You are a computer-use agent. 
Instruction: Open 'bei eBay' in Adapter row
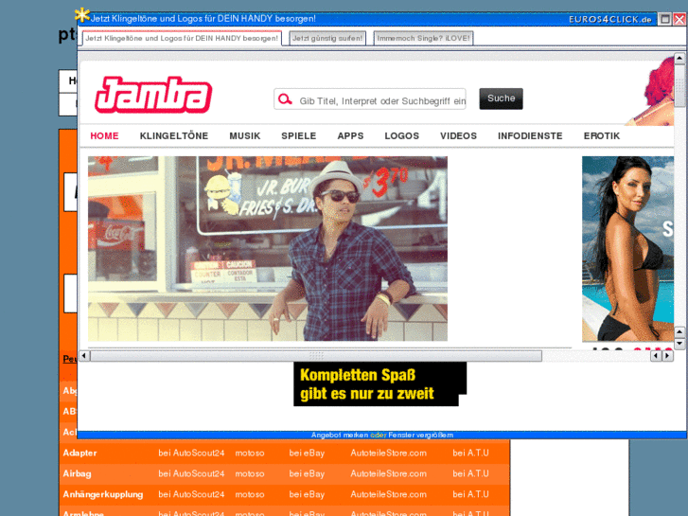[307, 453]
